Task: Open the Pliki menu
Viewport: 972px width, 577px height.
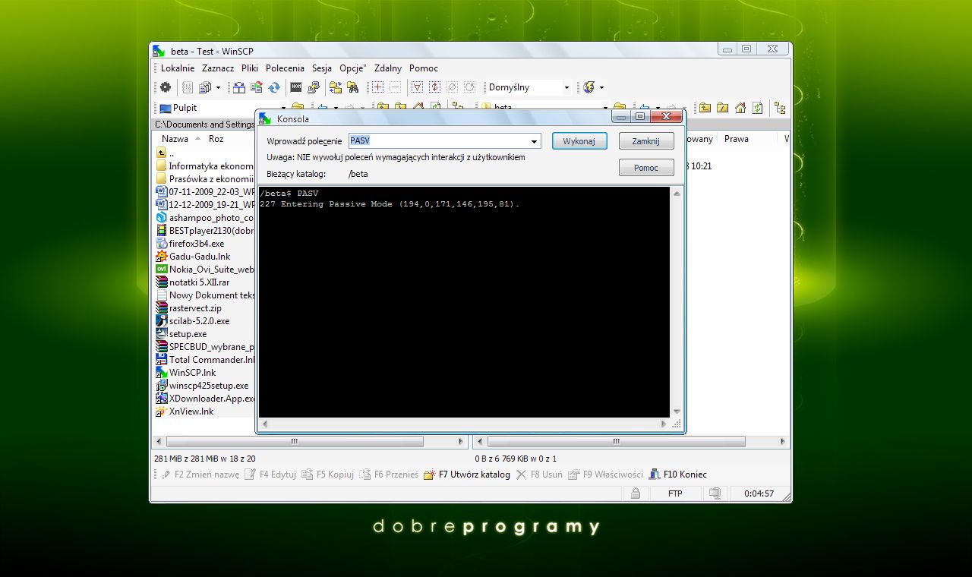Action: pyautogui.click(x=250, y=68)
